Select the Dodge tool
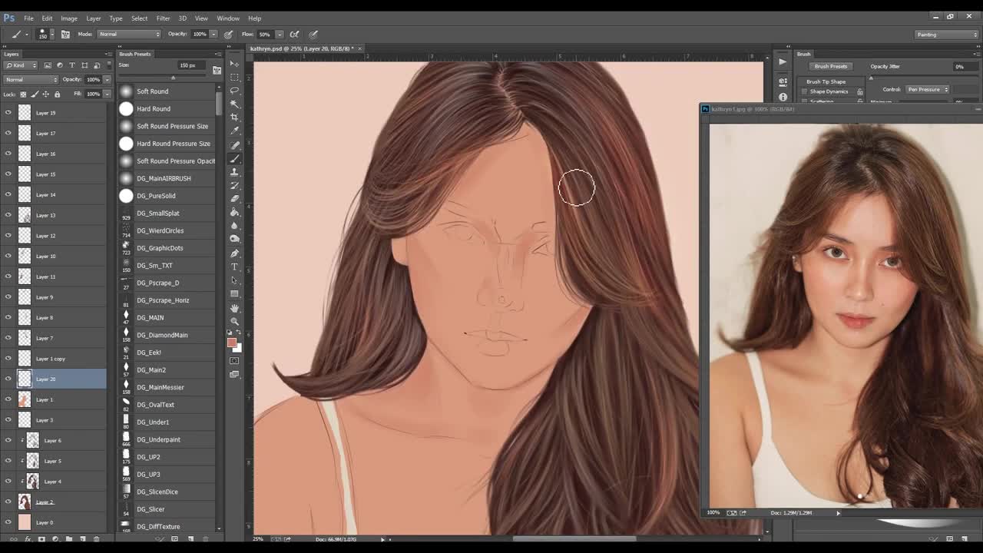The image size is (983, 553). point(235,239)
